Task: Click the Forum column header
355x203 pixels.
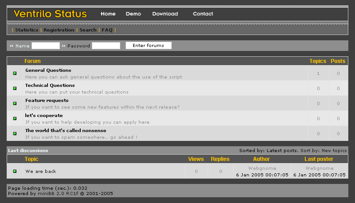Action: tap(32, 61)
